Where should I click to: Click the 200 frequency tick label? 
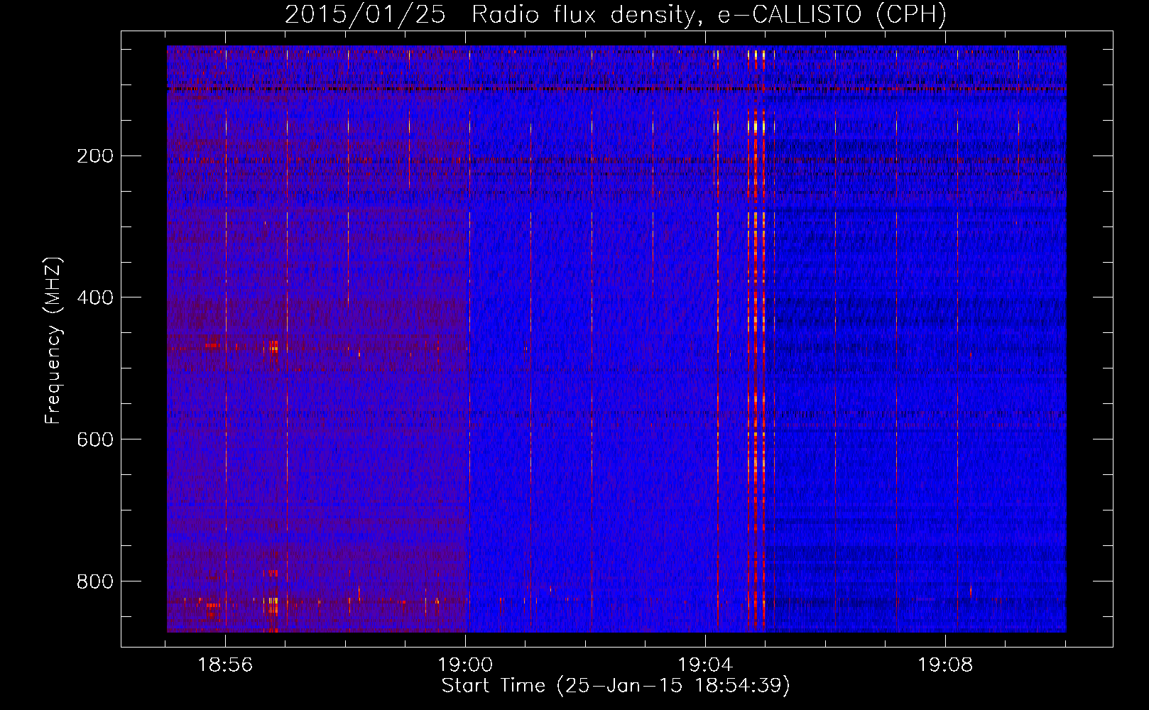[95, 156]
